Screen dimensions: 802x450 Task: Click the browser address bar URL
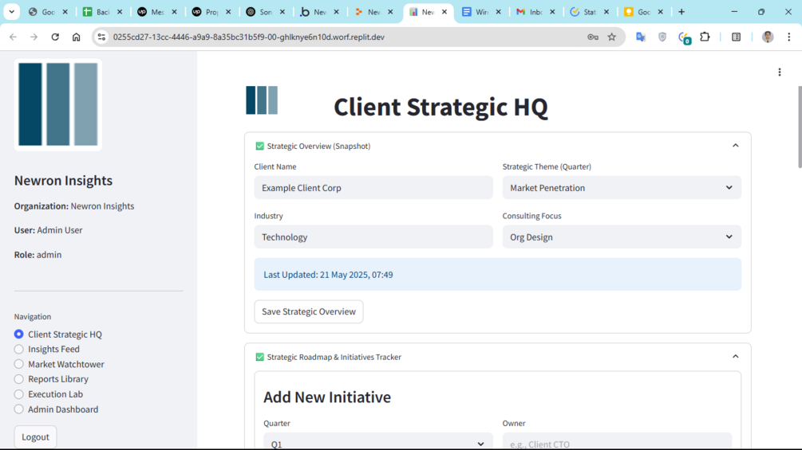[248, 37]
